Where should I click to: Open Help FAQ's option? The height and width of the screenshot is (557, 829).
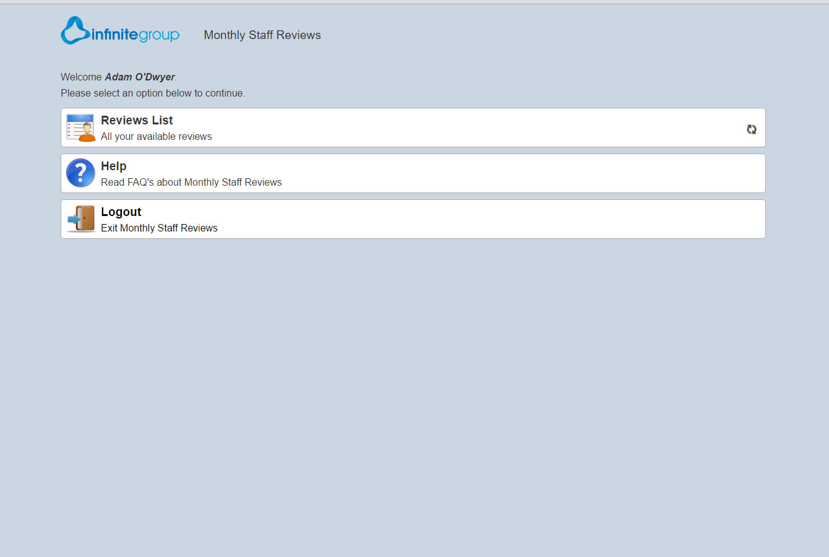point(413,173)
